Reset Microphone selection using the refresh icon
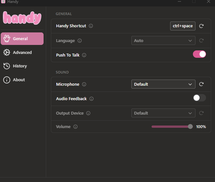 point(201,84)
